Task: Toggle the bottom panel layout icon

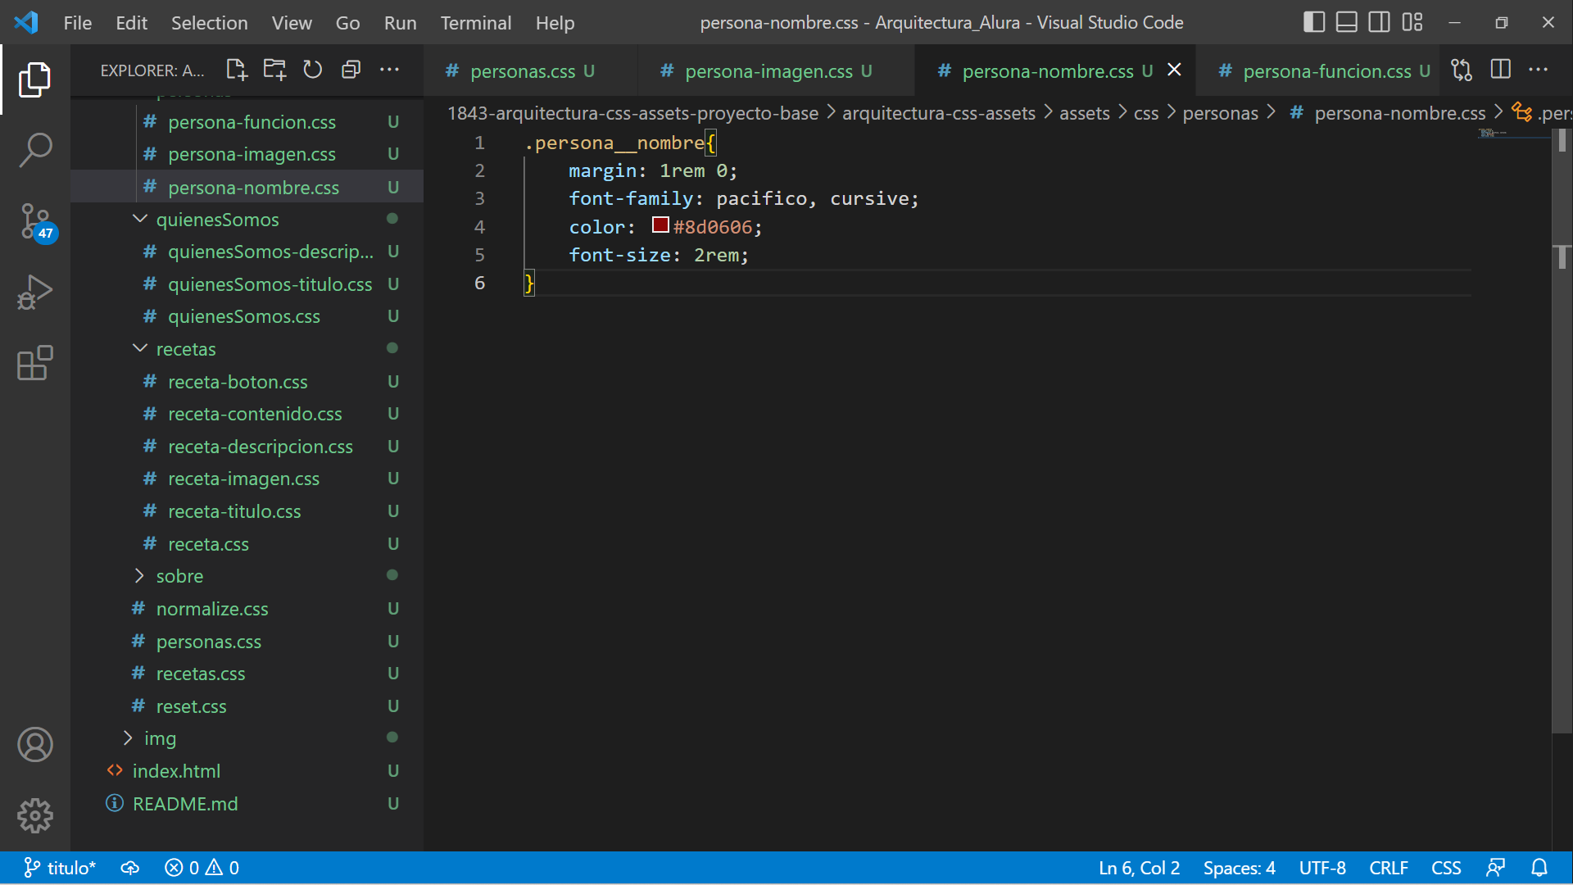Action: pos(1347,22)
